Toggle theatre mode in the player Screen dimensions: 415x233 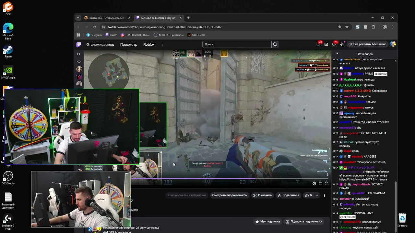(320, 183)
